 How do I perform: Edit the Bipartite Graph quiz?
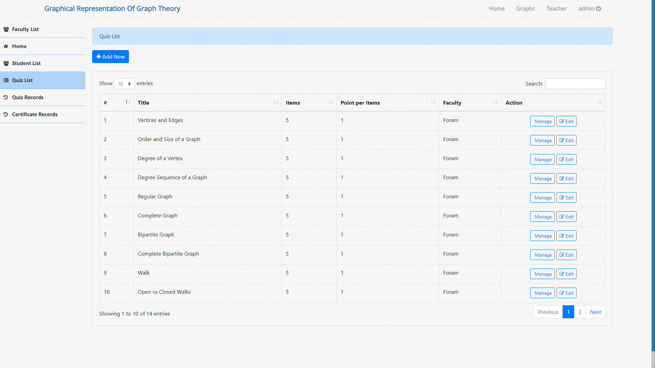(566, 236)
